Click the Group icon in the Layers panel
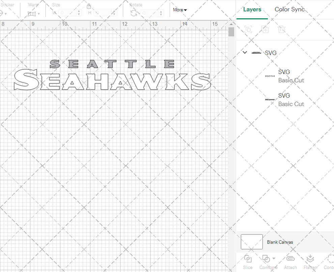 (248, 29)
